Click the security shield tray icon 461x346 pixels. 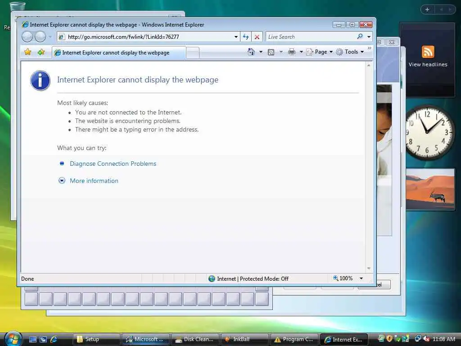click(389, 339)
